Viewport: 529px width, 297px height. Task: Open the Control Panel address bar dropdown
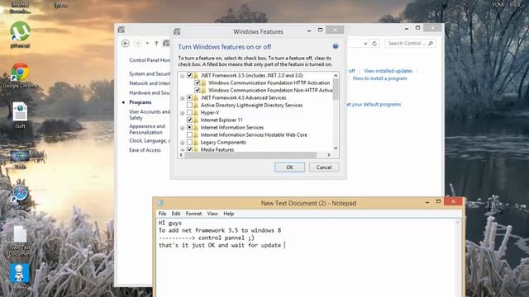tap(365, 44)
